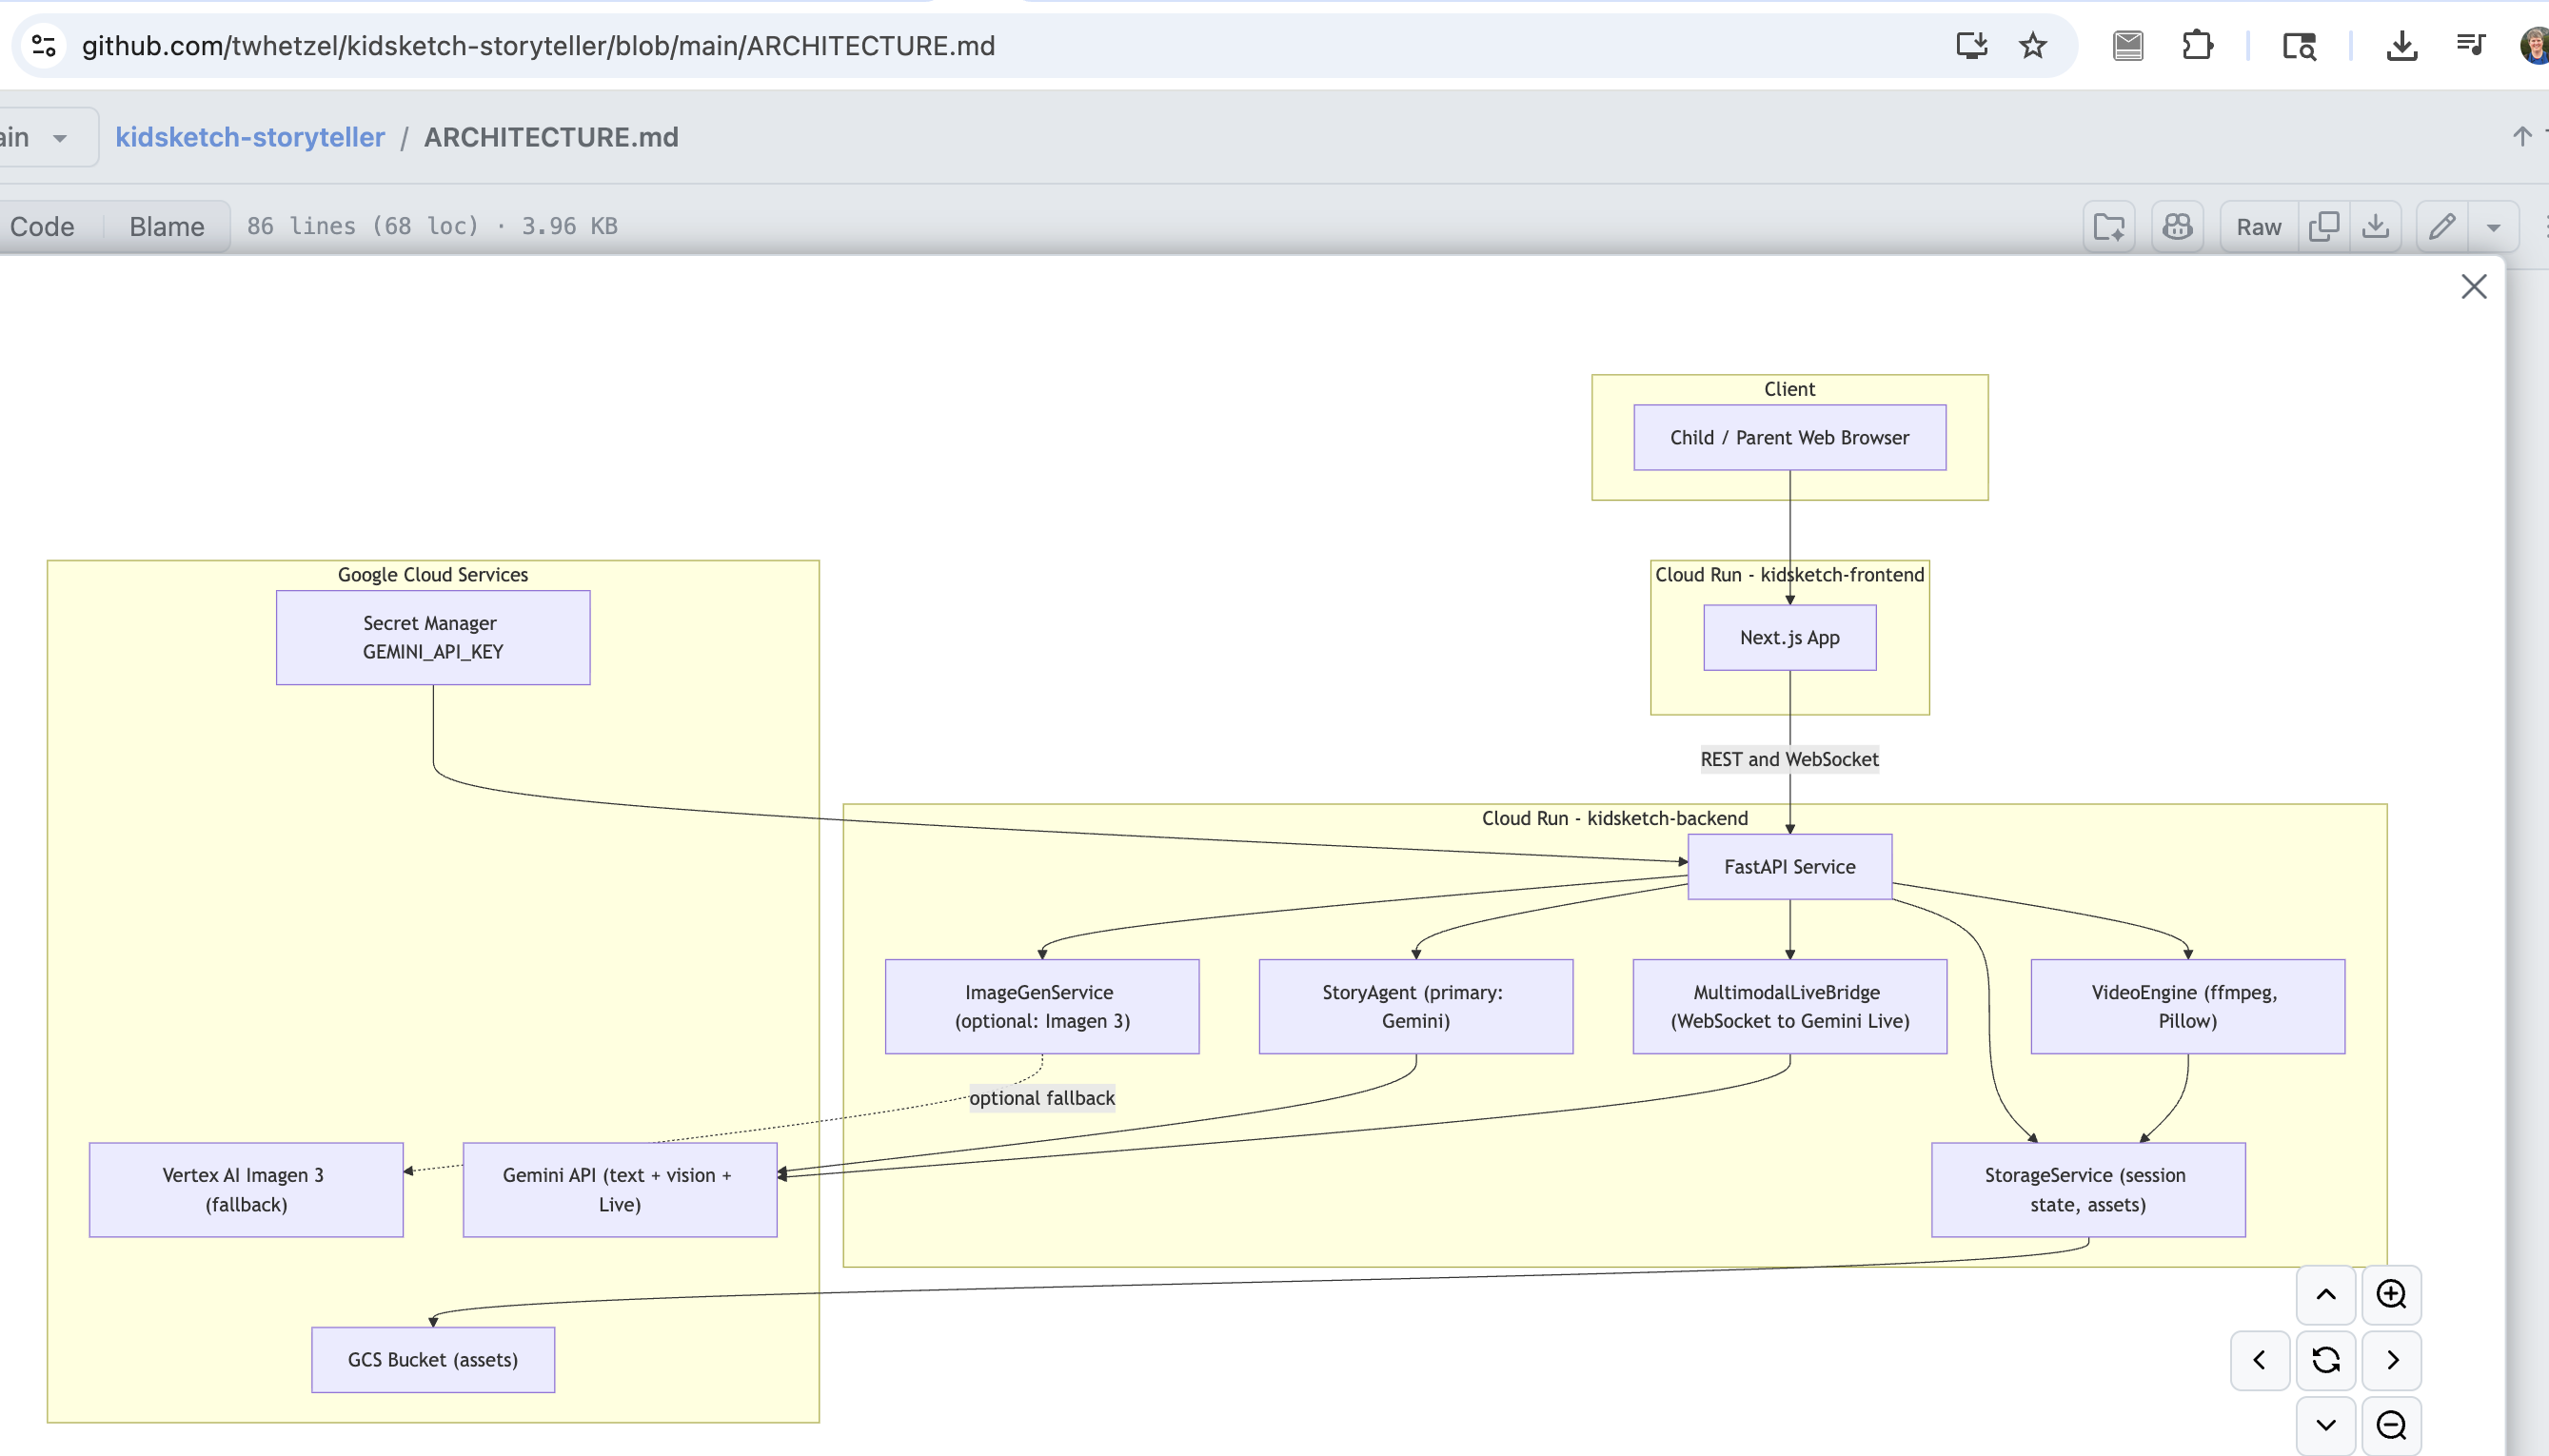
Task: Open browser extensions puzzle icon
Action: click(2197, 46)
